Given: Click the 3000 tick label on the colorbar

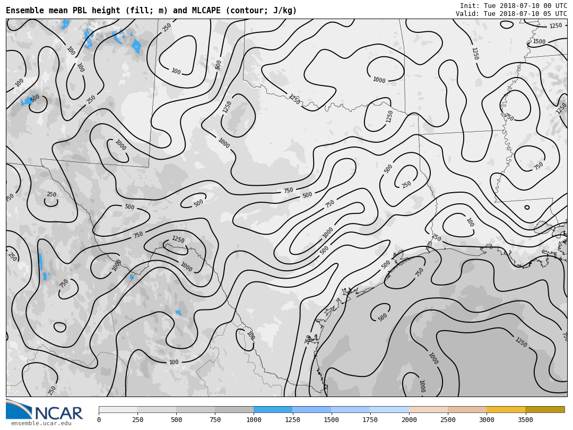Looking at the screenshot, I should 487,420.
